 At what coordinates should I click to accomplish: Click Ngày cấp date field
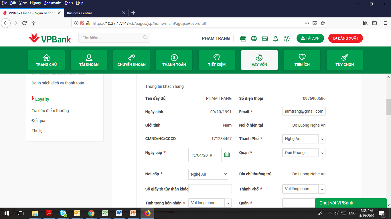coord(205,155)
